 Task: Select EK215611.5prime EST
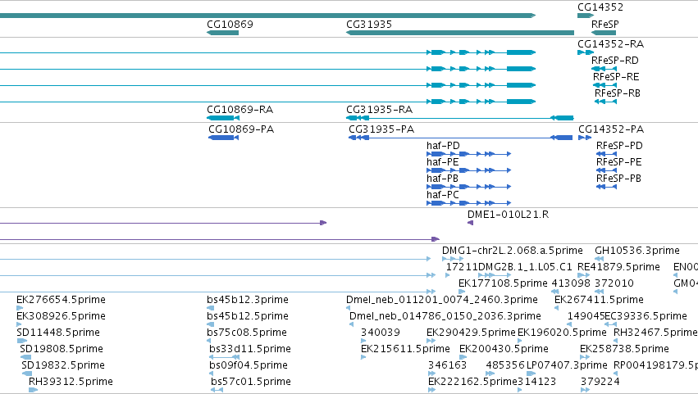pos(405,349)
